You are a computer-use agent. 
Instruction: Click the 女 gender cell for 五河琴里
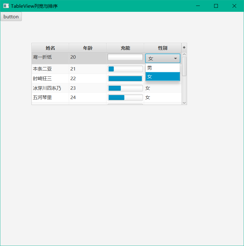pos(162,98)
